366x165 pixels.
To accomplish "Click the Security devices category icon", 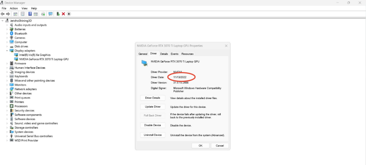I will pos(12,110).
